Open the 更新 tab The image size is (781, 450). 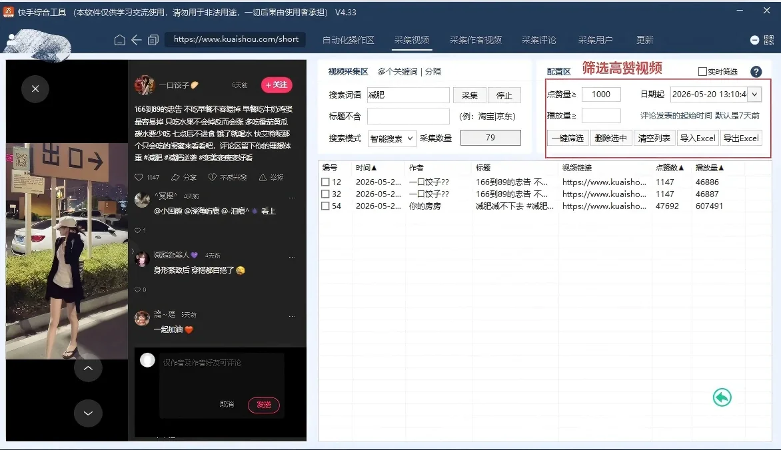click(x=644, y=40)
